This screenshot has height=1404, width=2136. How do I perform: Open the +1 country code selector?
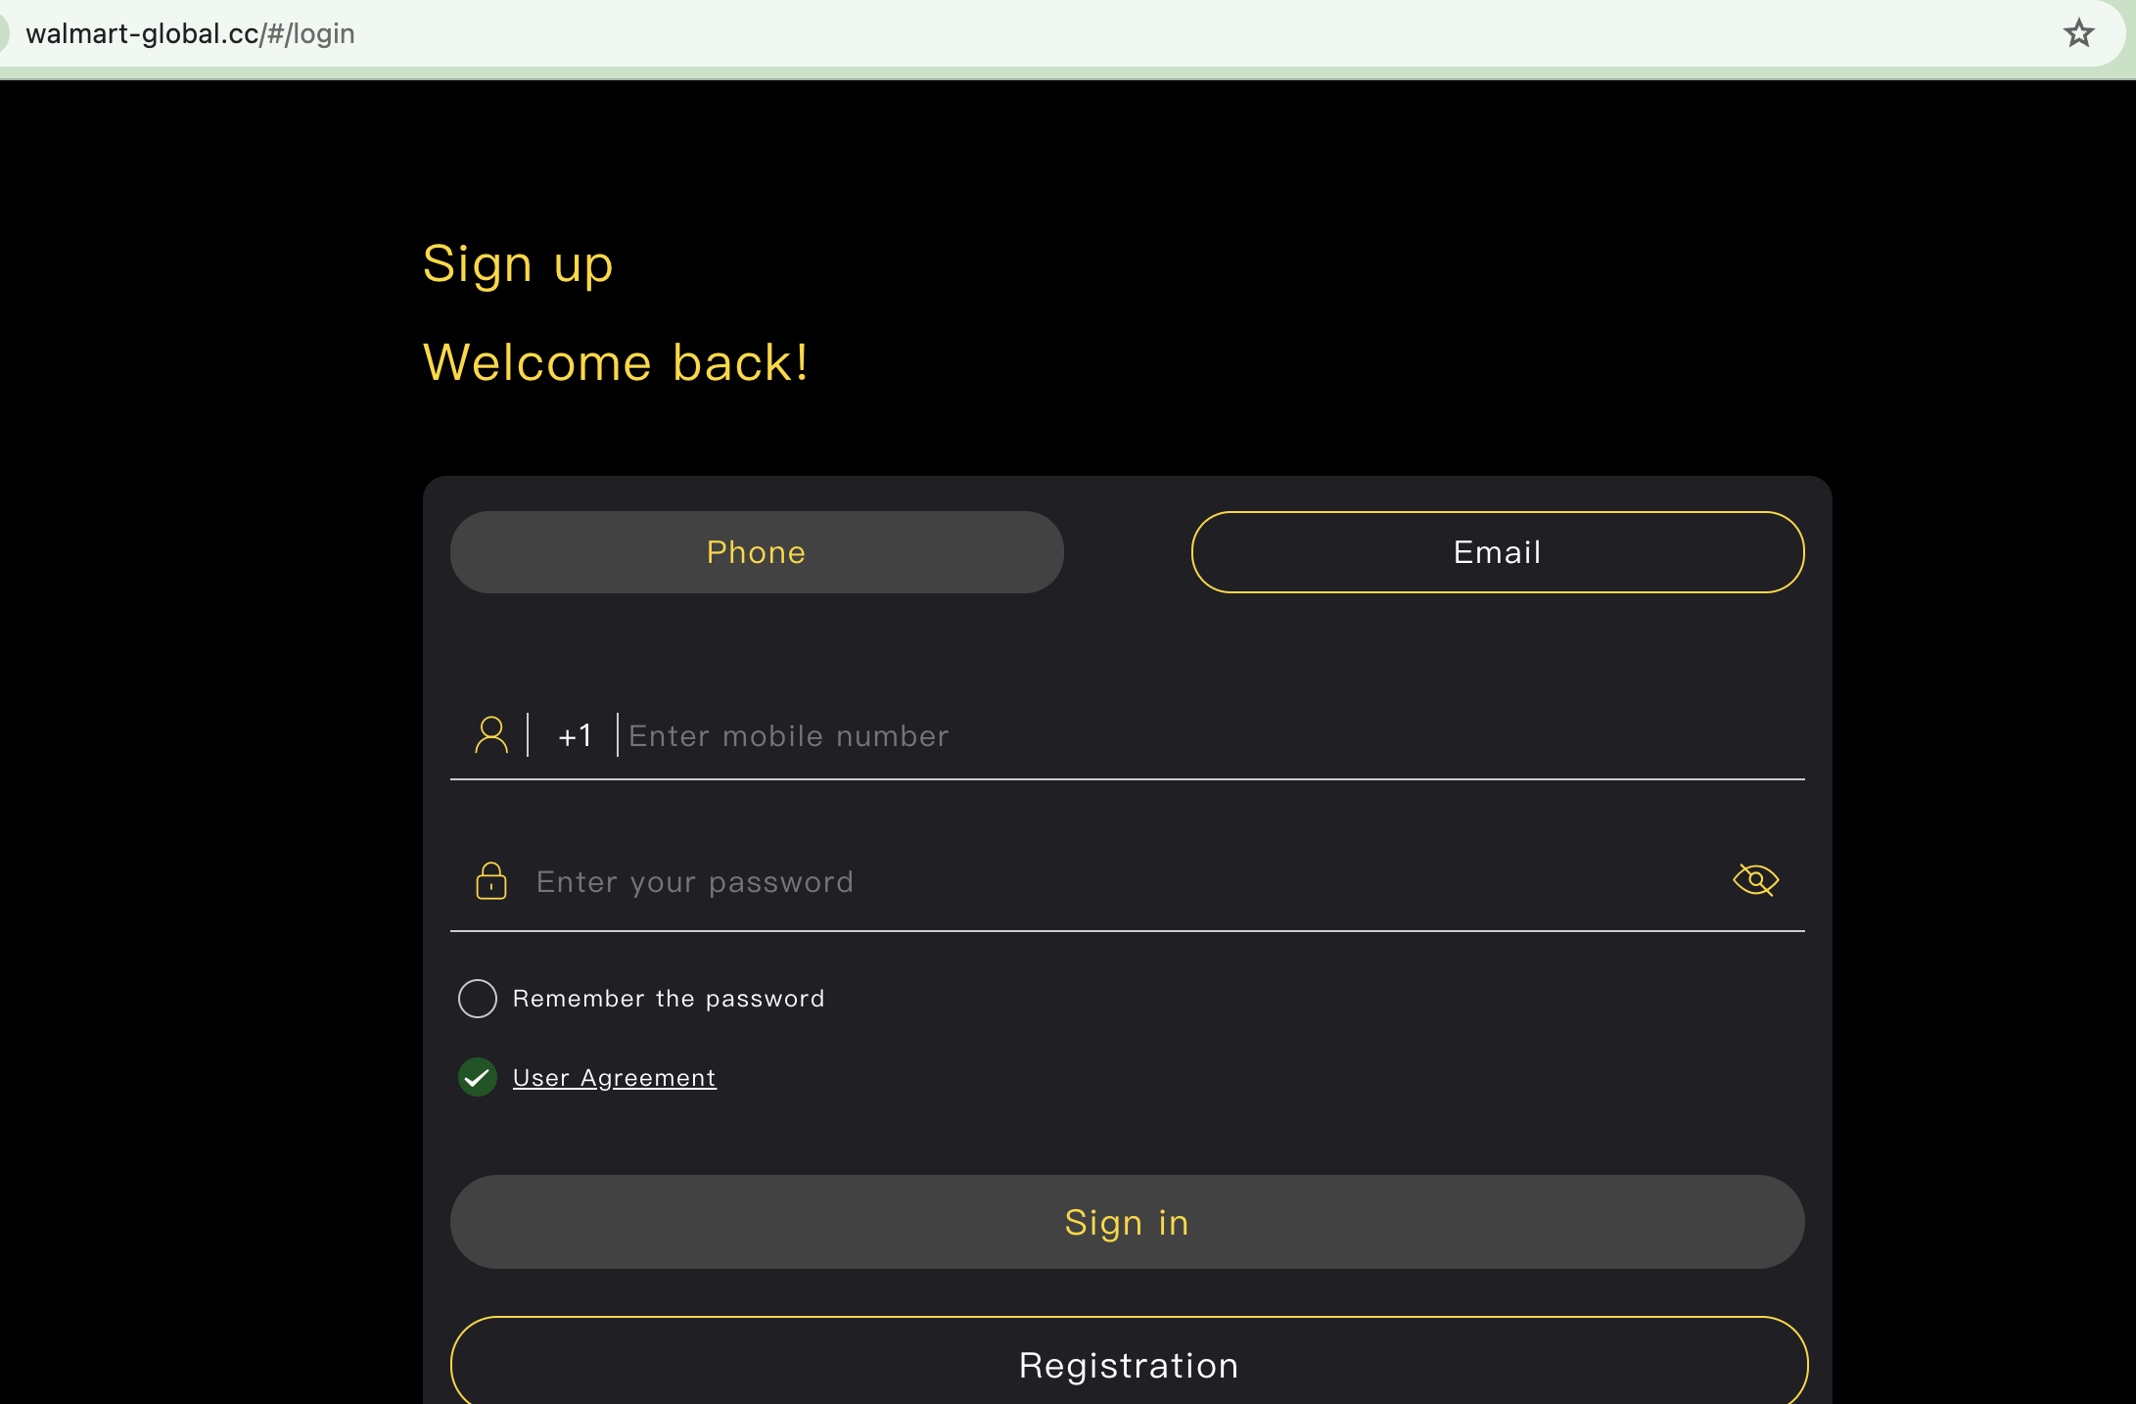pyautogui.click(x=575, y=736)
